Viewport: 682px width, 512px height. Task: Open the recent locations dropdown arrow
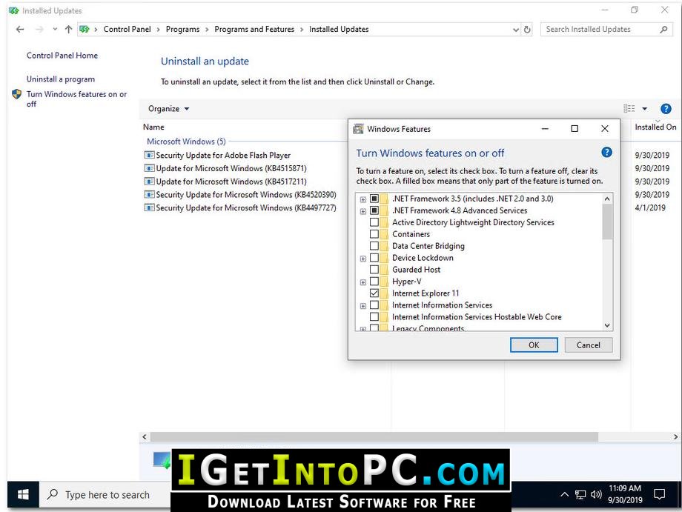click(54, 29)
